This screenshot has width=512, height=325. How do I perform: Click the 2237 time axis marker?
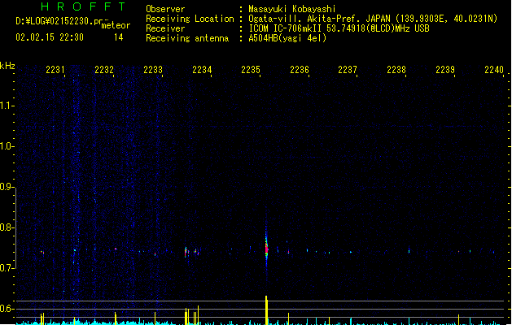[348, 69]
